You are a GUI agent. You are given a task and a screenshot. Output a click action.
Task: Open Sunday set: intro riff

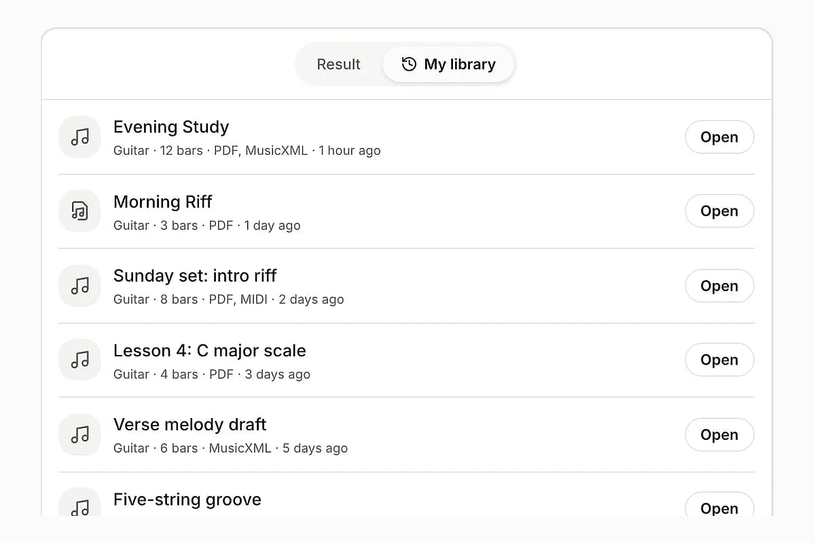tap(719, 286)
